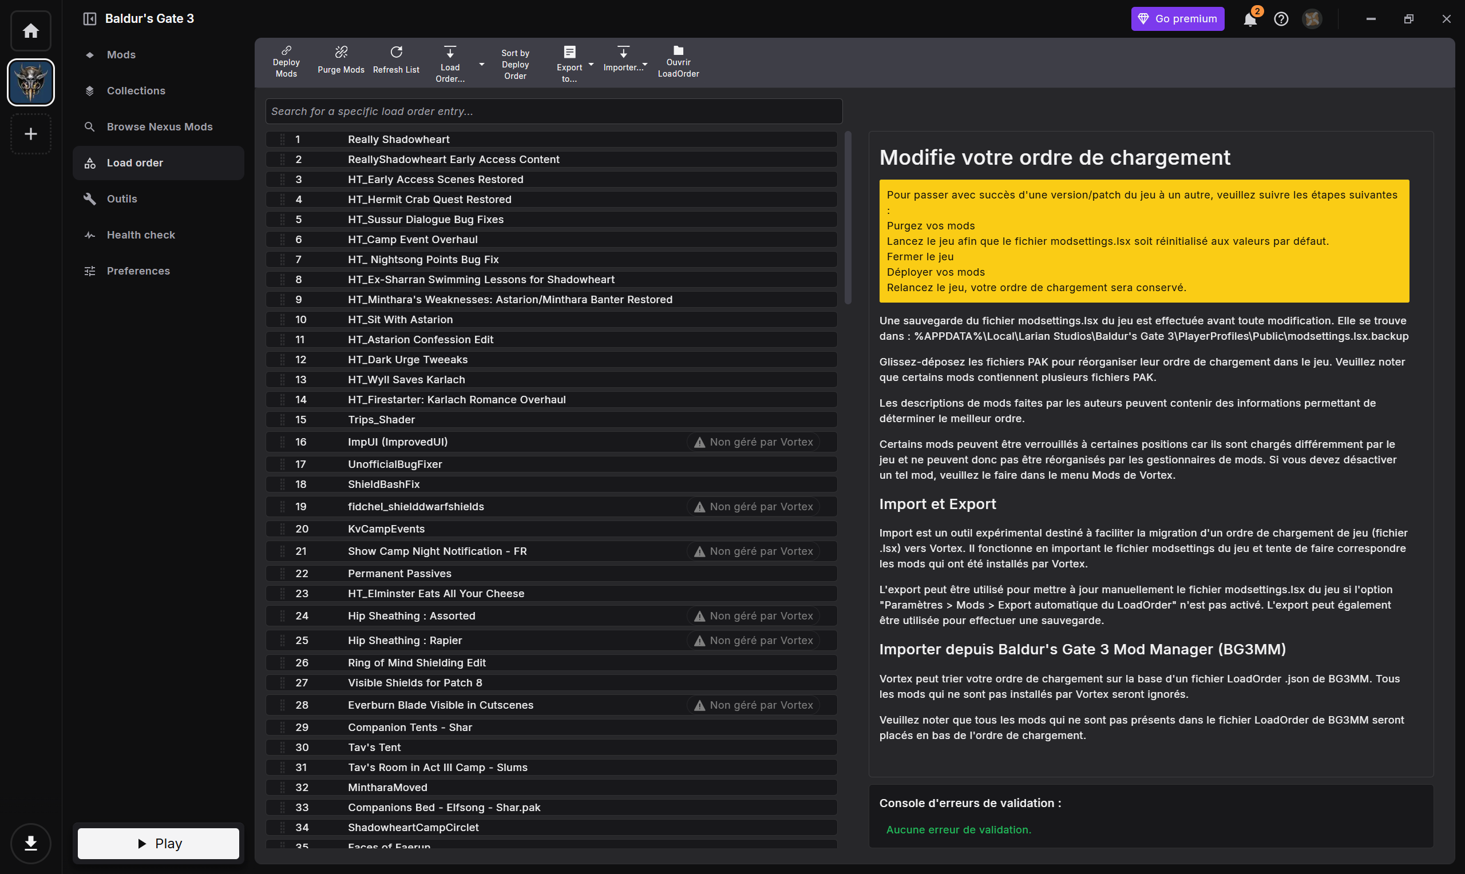Grab the drag handle for ReallyShadowheart Early Access Content
The width and height of the screenshot is (1465, 874).
(283, 160)
